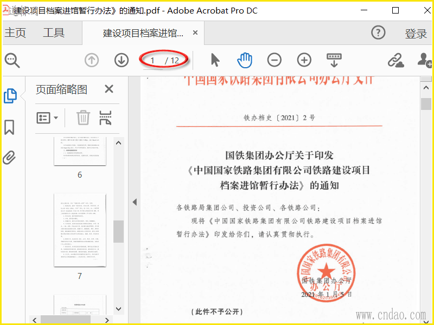Switch to the 主页 tab
The image size is (434, 325).
(x=15, y=33)
